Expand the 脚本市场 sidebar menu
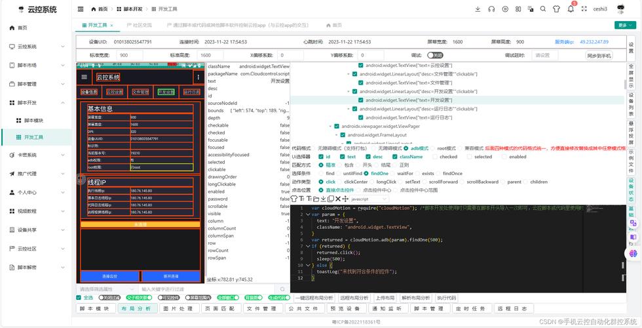This screenshot has width=642, height=328. point(36,65)
